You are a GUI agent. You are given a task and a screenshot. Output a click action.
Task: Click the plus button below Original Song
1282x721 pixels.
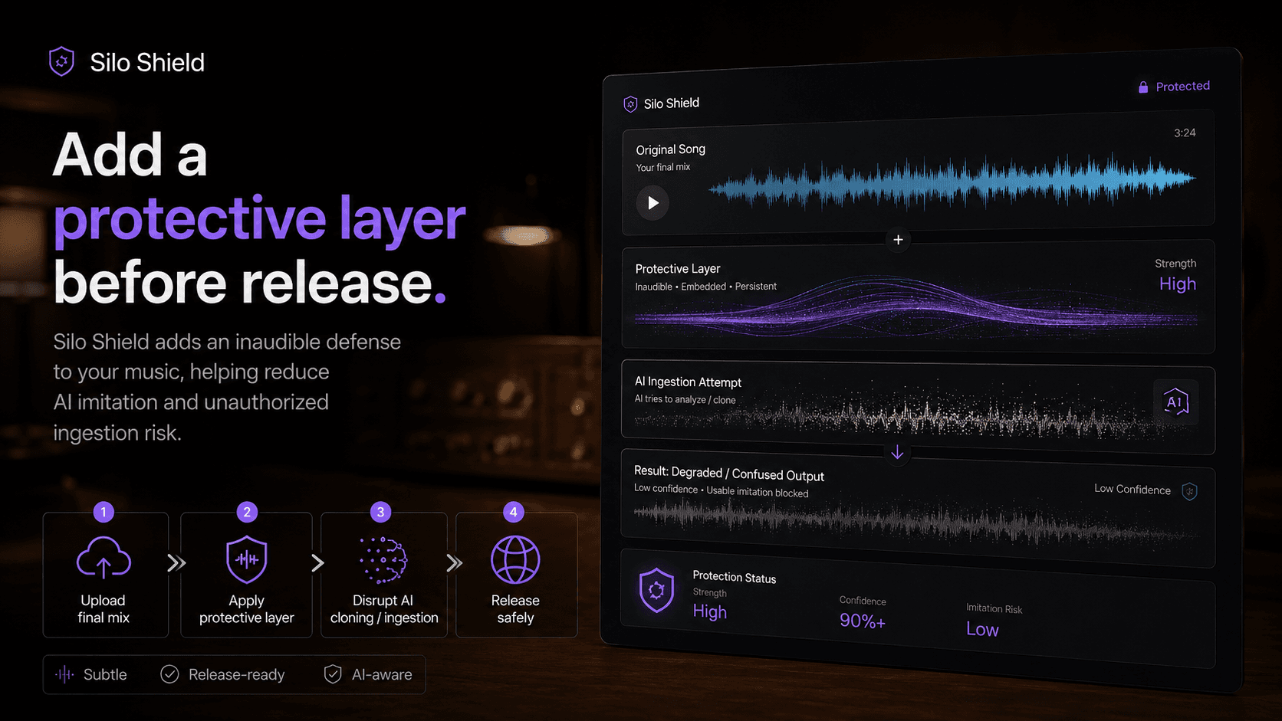pyautogui.click(x=898, y=240)
